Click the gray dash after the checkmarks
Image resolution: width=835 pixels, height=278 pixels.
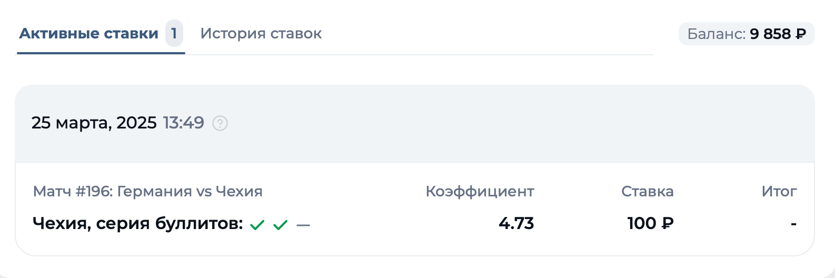click(303, 225)
